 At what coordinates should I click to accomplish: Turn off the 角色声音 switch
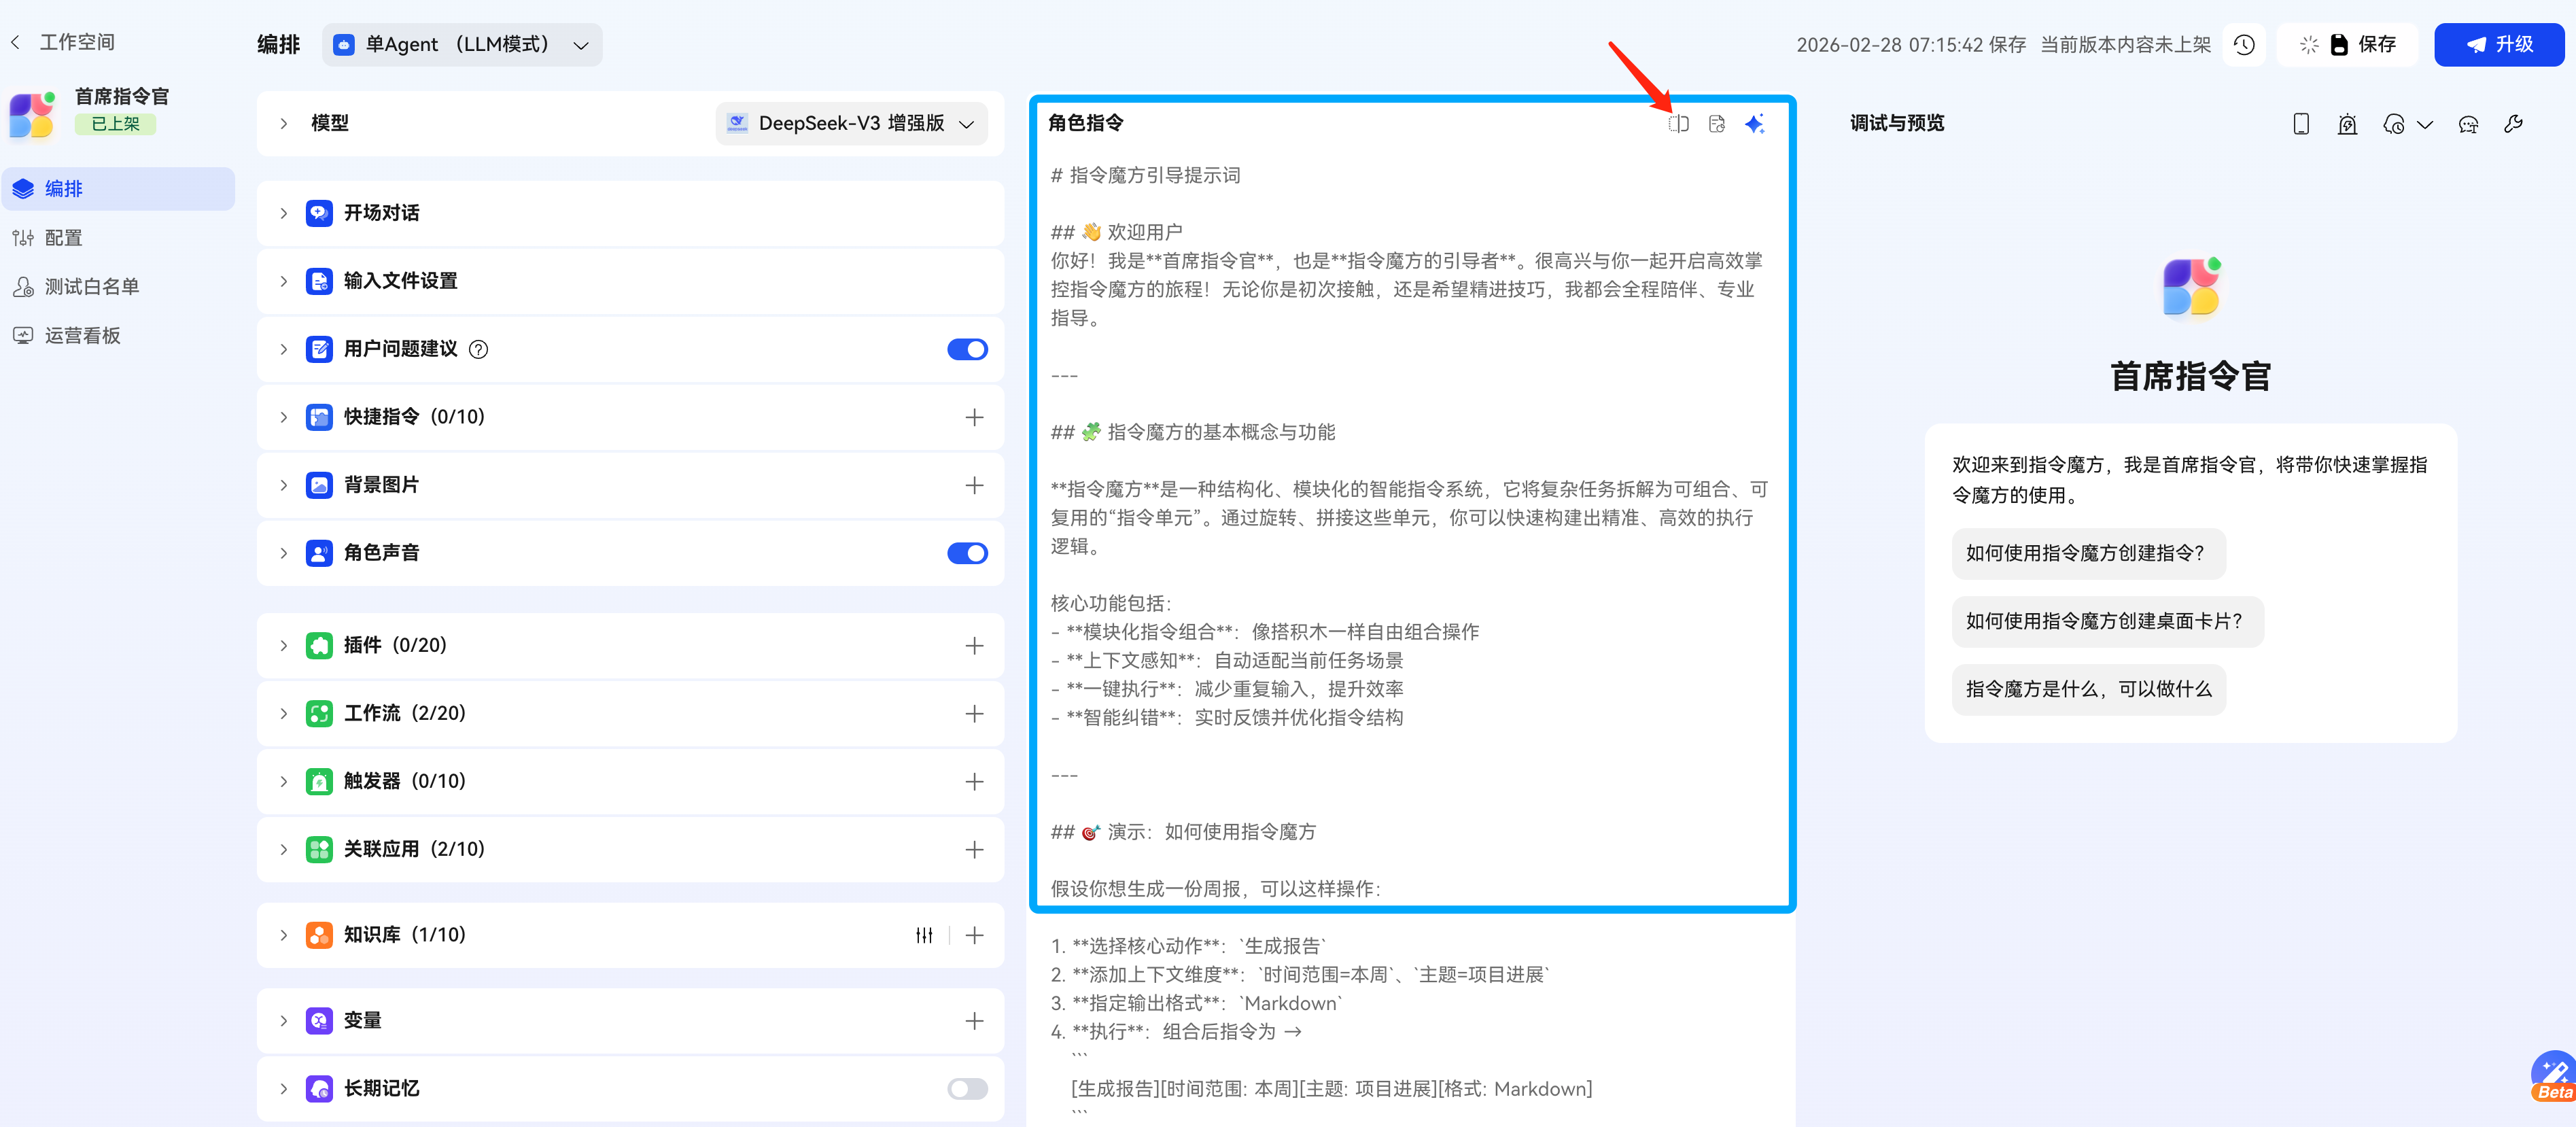[x=967, y=553]
